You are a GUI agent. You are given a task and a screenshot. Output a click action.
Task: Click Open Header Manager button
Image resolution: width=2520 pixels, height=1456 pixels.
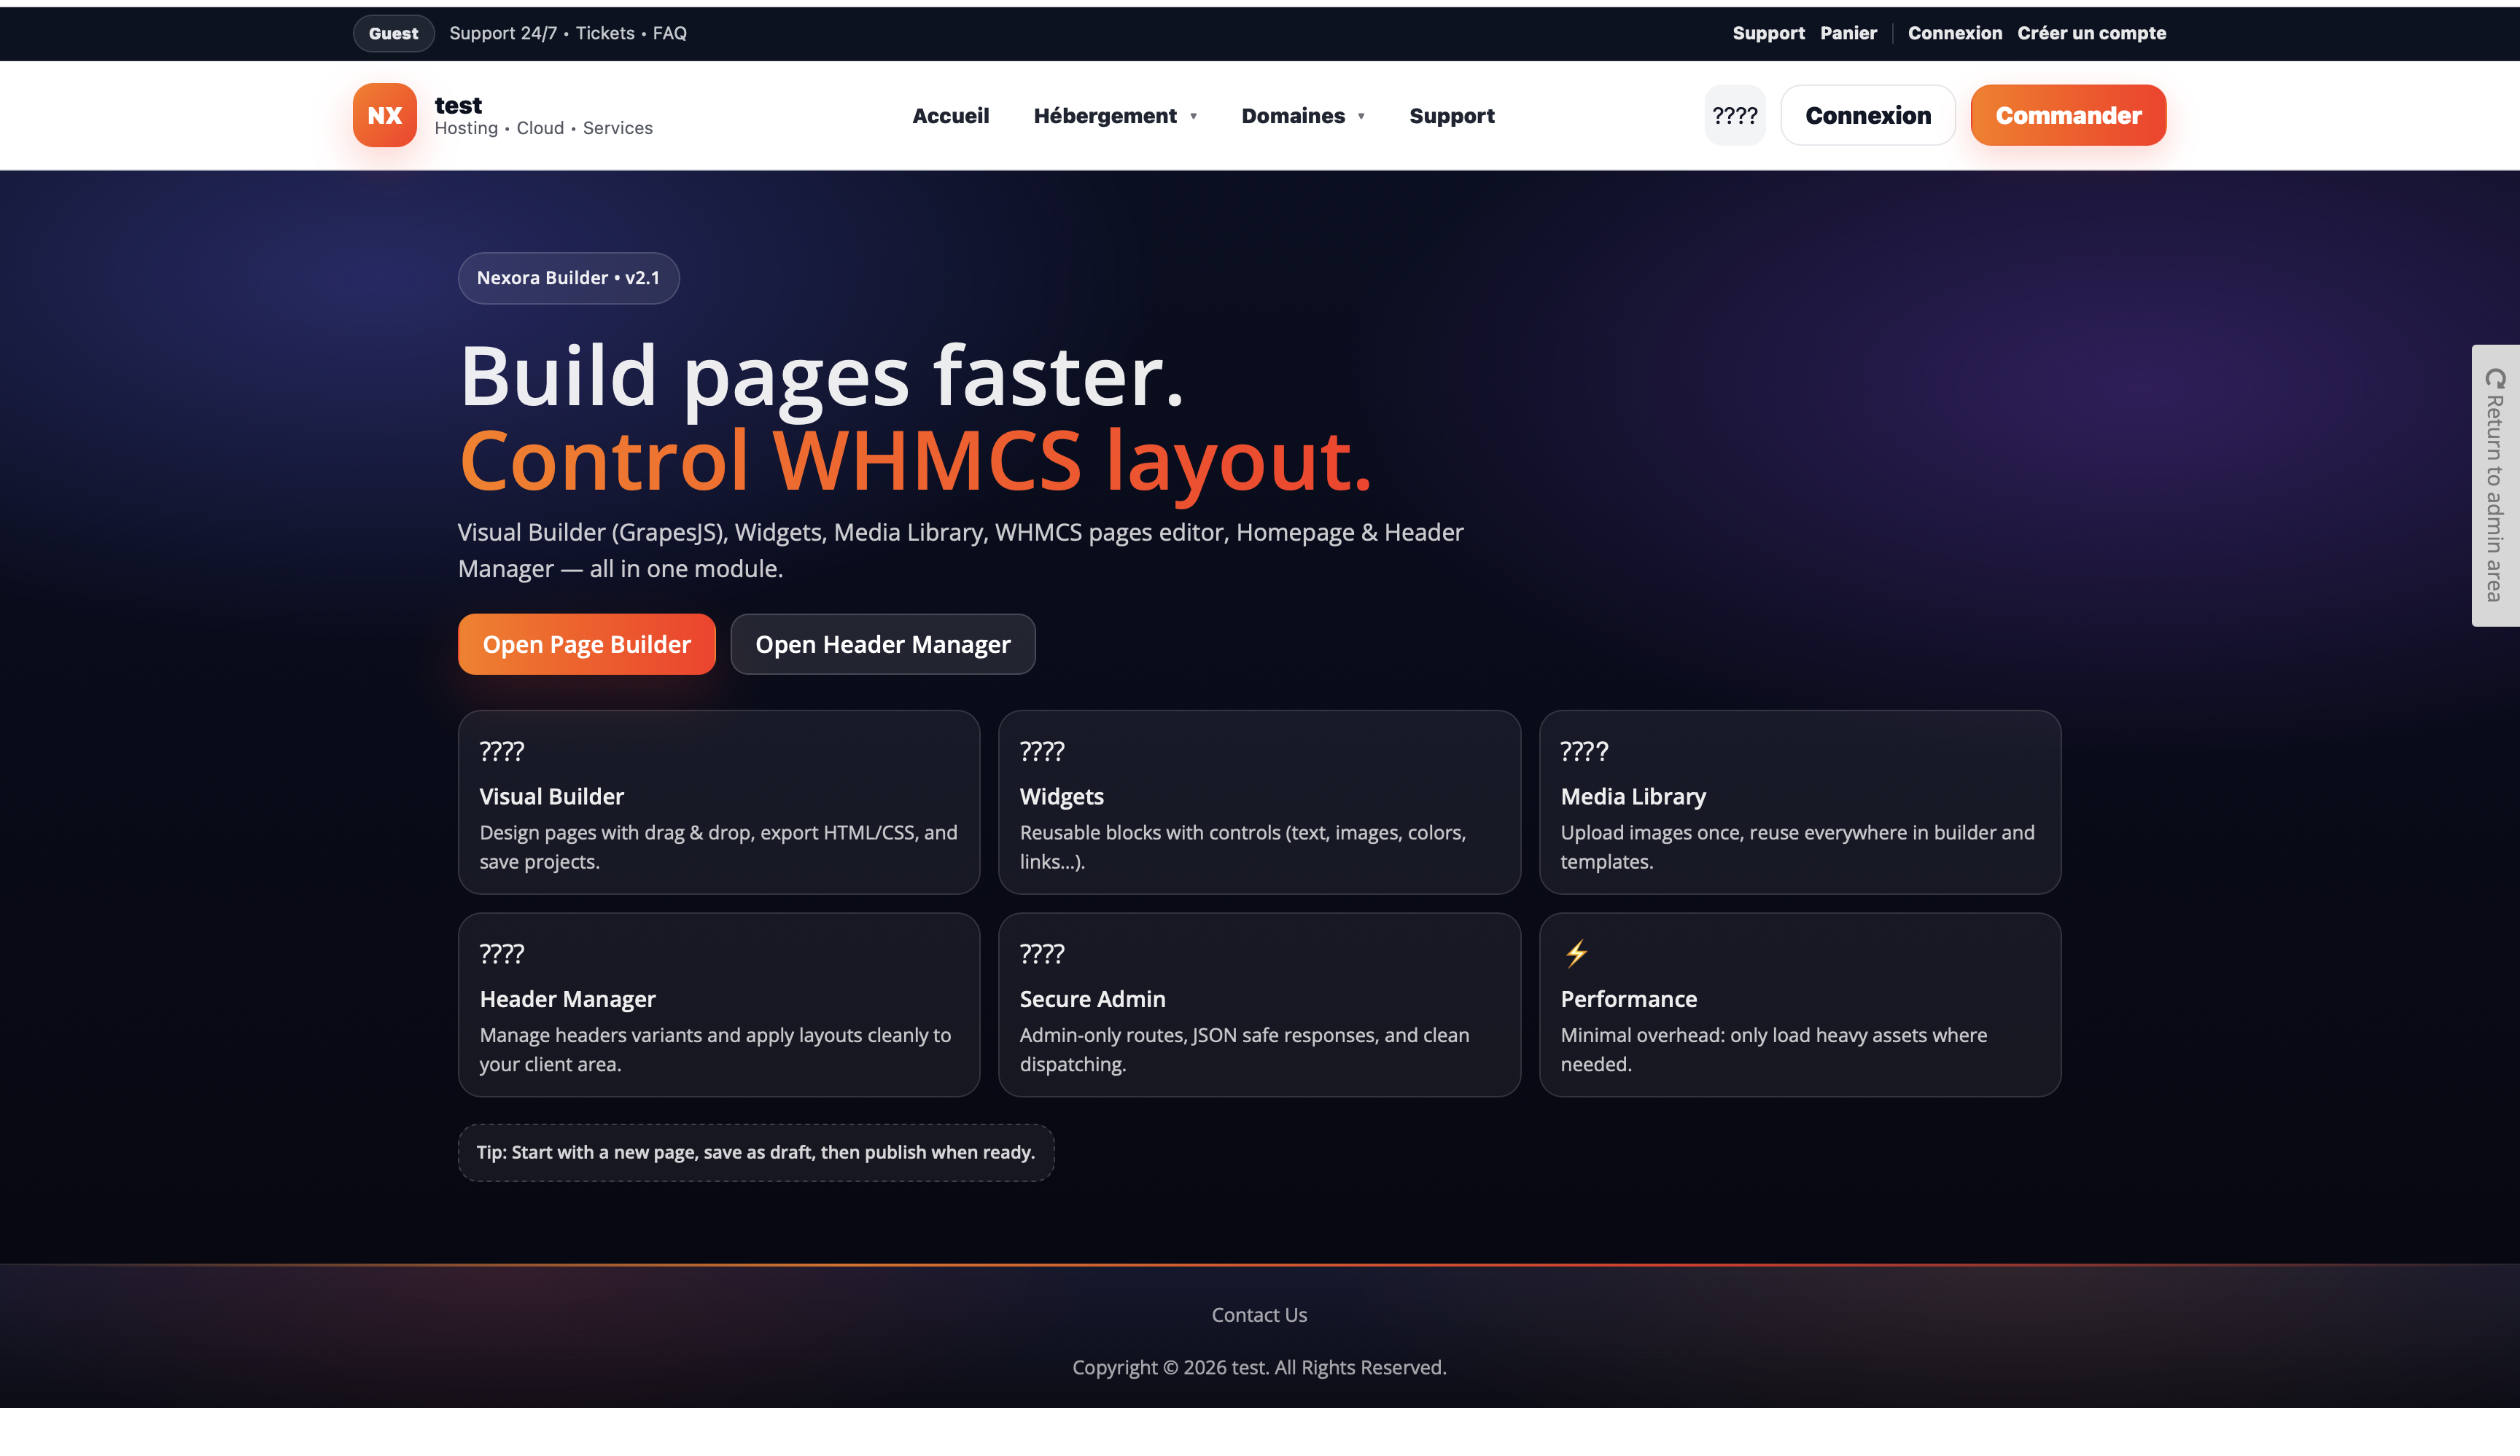(x=882, y=644)
